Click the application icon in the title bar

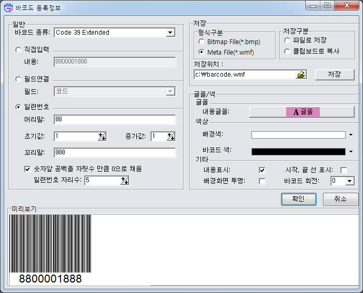[x=8, y=8]
